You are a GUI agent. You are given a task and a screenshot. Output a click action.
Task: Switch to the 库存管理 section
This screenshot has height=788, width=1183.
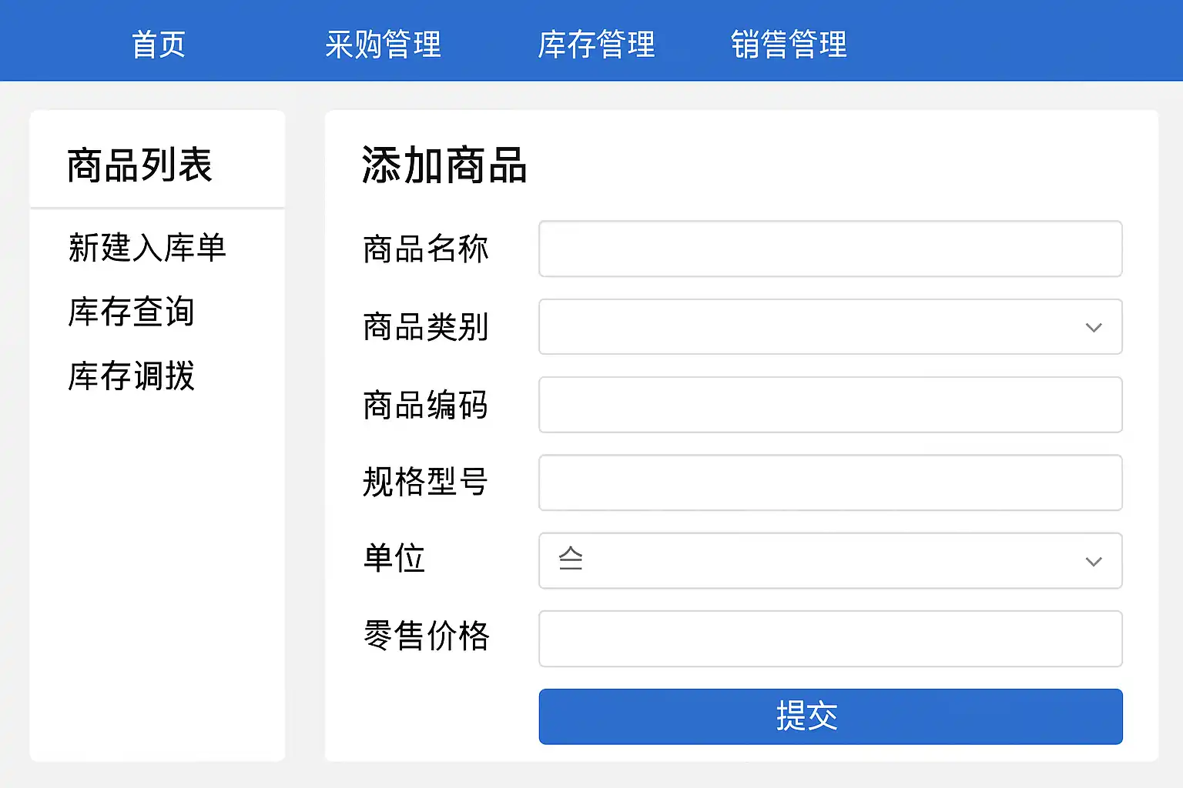tap(596, 44)
